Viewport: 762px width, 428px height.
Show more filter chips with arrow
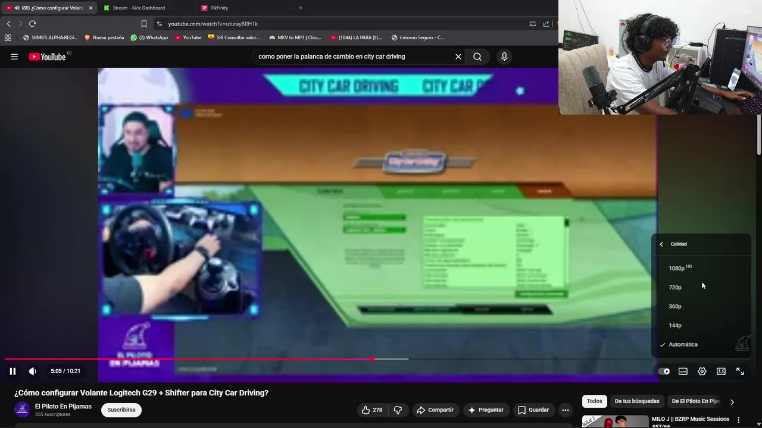click(x=732, y=402)
